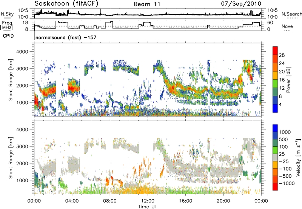Click the '16:00' time axis label

[185, 201]
